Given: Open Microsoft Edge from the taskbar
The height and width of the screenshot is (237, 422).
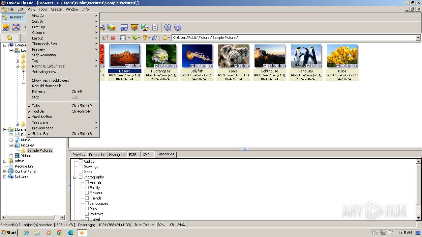Looking at the screenshot, I should pos(71,233).
